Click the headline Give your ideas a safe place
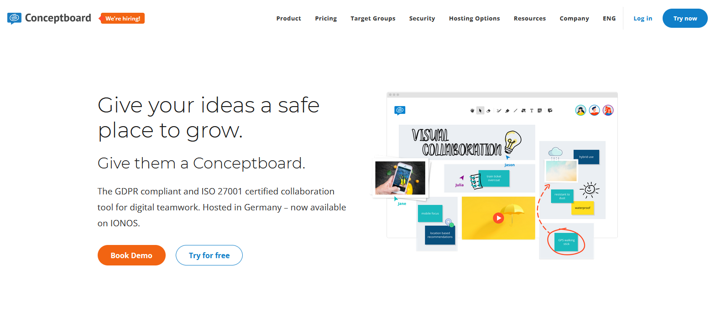The height and width of the screenshot is (316, 716). (x=209, y=118)
